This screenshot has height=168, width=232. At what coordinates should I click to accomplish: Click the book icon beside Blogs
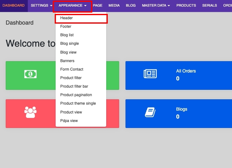click(150, 112)
